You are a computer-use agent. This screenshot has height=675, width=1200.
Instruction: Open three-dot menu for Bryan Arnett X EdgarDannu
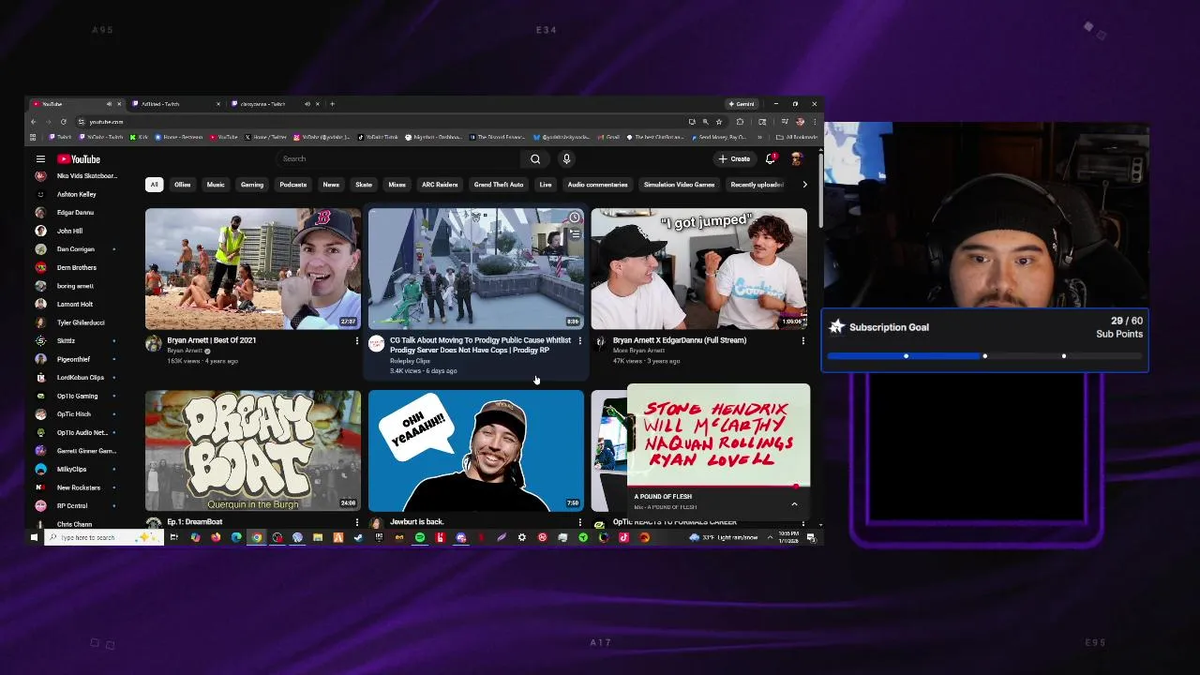point(802,341)
